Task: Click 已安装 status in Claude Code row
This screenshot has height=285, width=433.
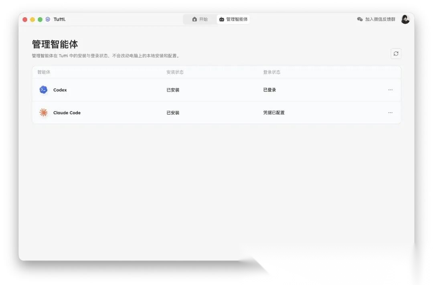Action: pos(173,113)
